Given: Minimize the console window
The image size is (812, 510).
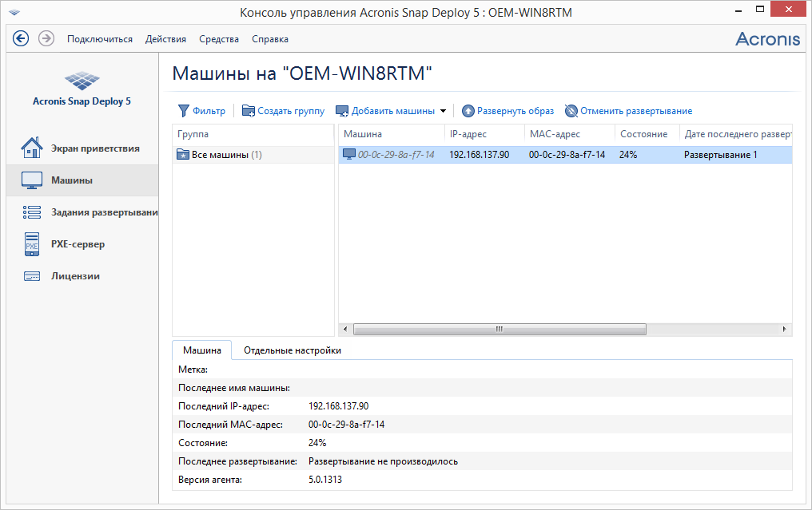Looking at the screenshot, I should click(738, 10).
